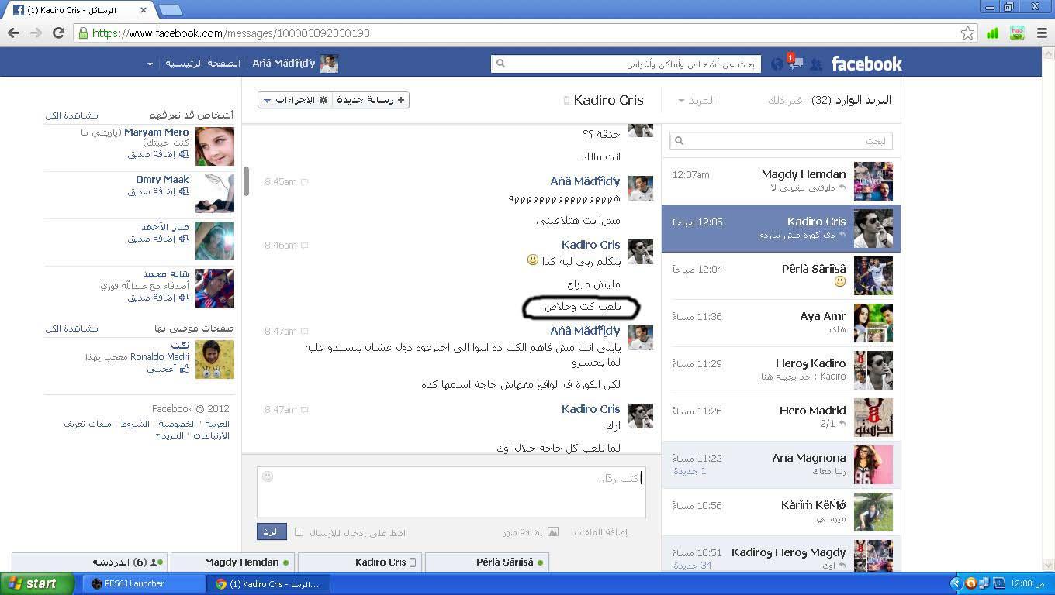Click مشاهدة الكل for people you may know
Screen dimensions: 1055x595
pos(71,115)
